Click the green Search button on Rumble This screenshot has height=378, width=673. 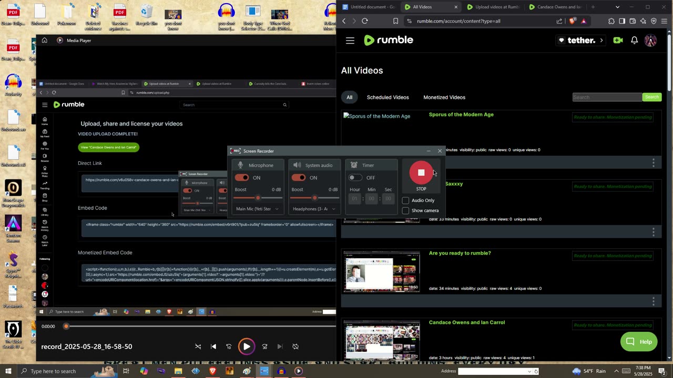pyautogui.click(x=652, y=97)
